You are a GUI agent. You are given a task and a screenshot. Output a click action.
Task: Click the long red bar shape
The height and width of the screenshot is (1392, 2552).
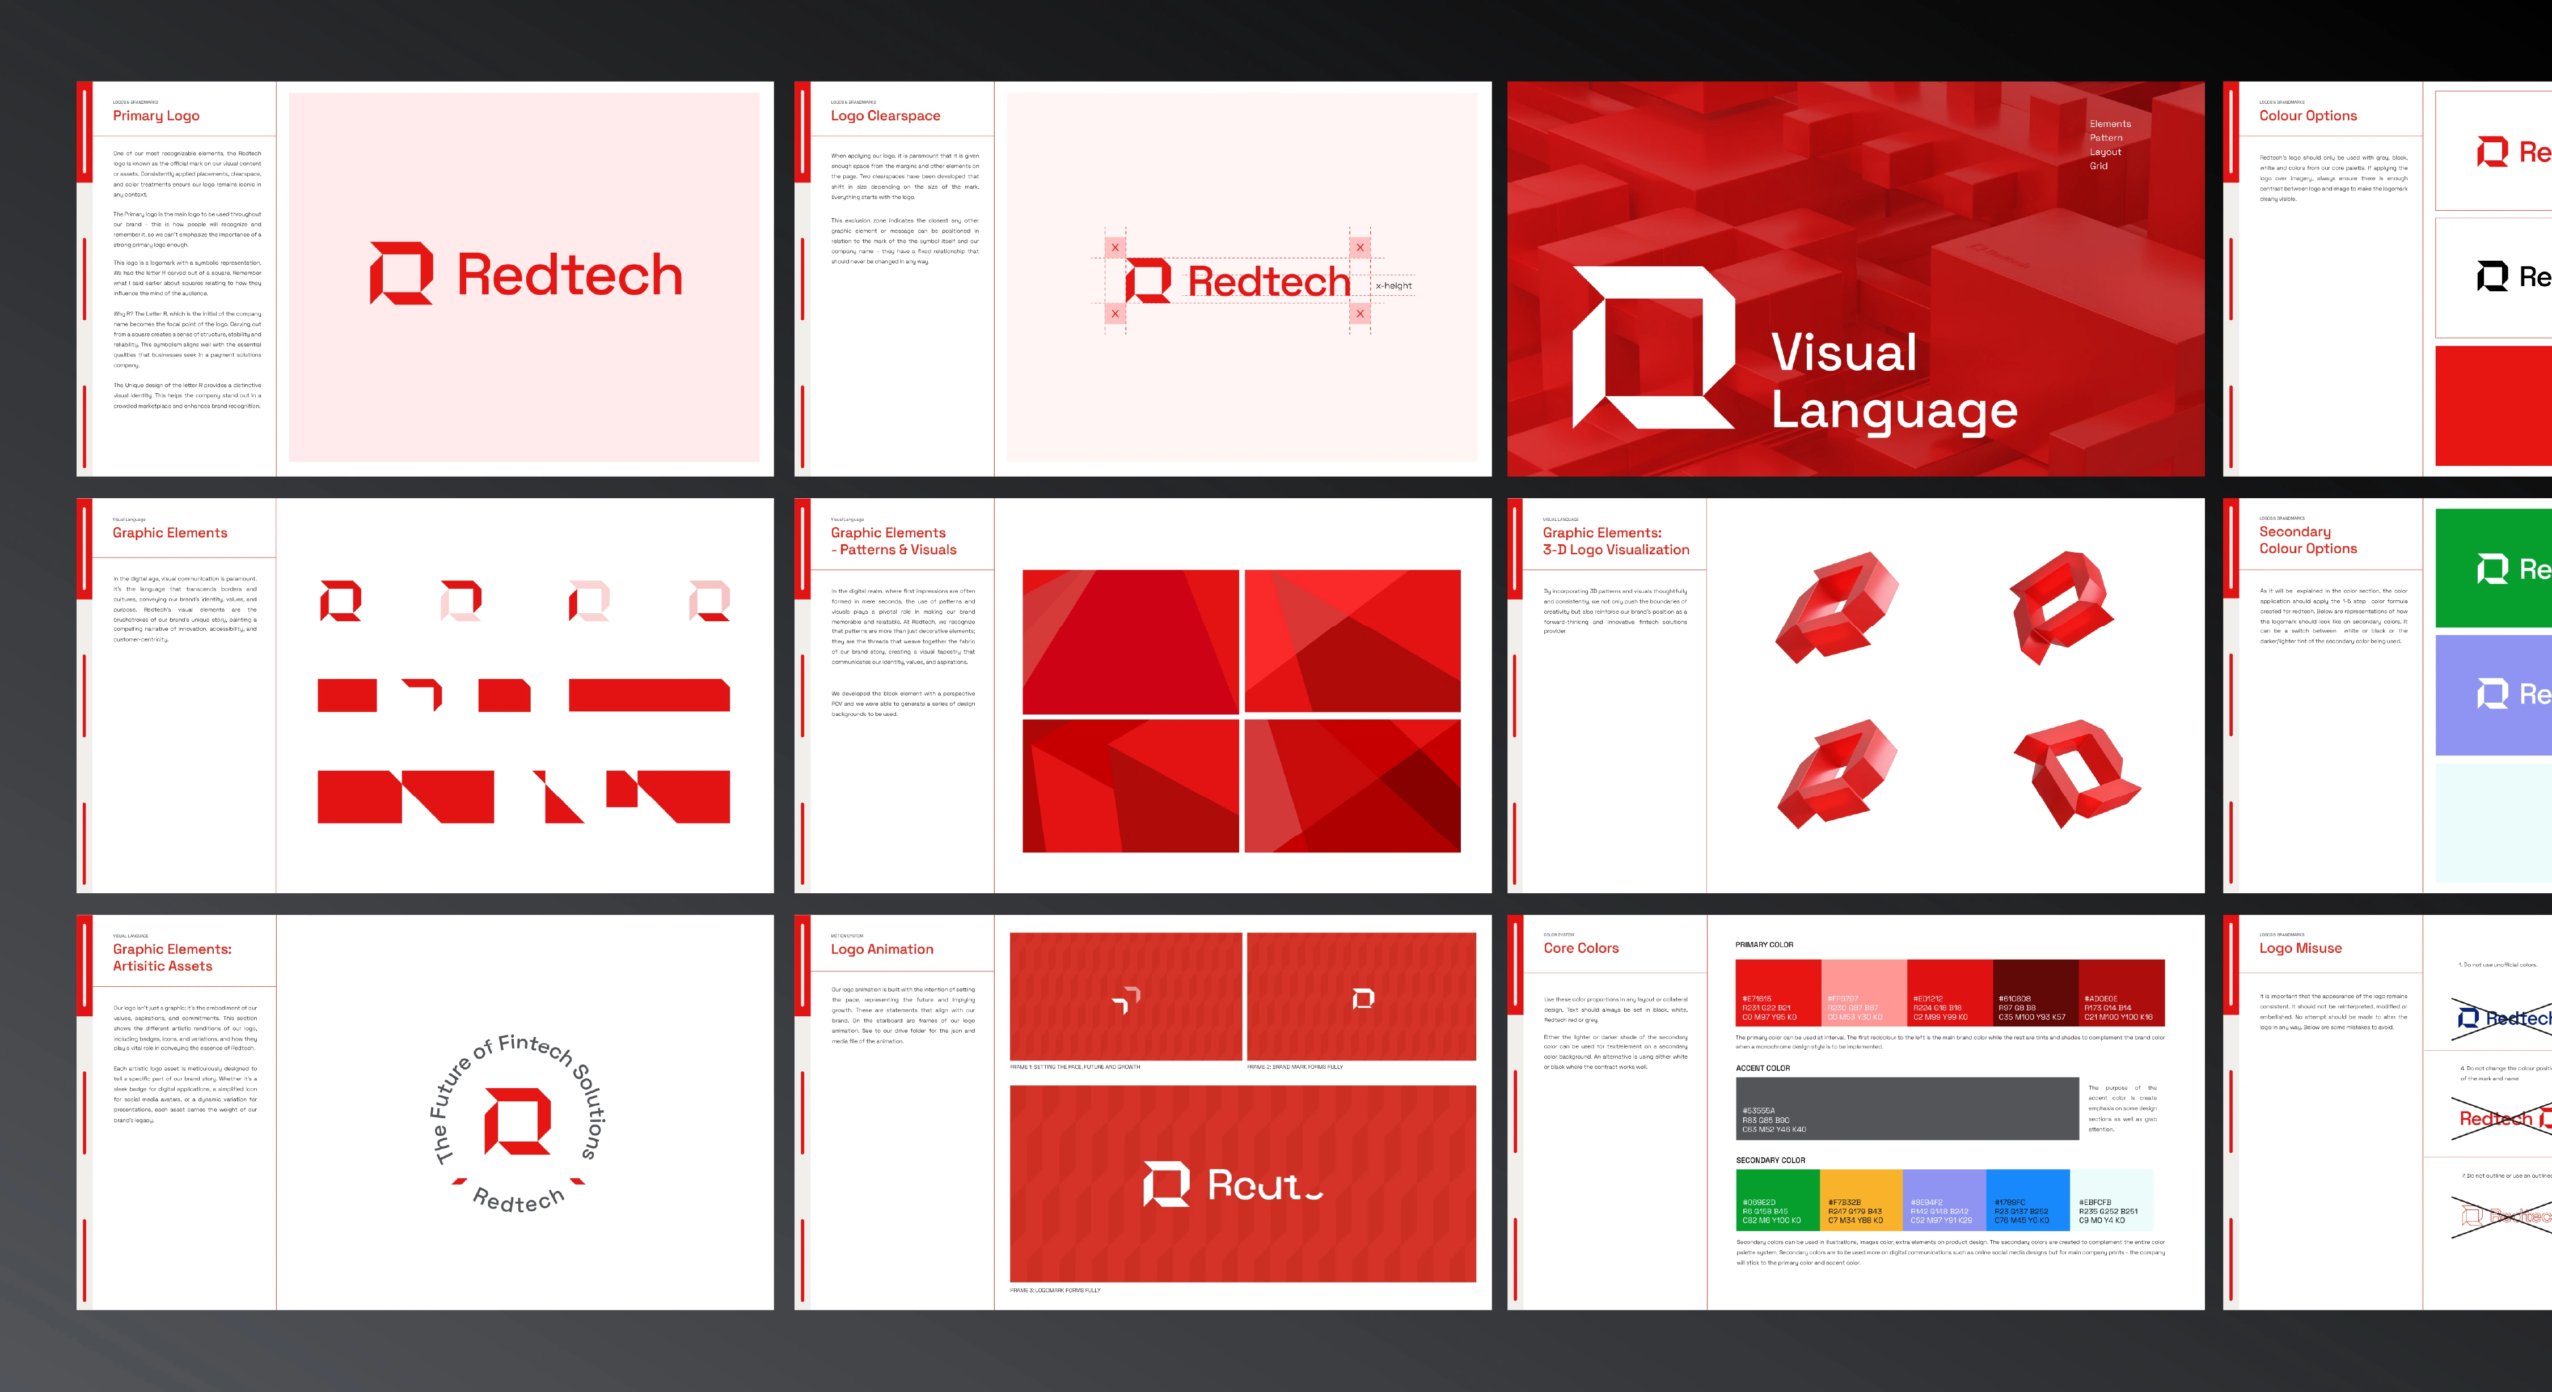(x=649, y=695)
